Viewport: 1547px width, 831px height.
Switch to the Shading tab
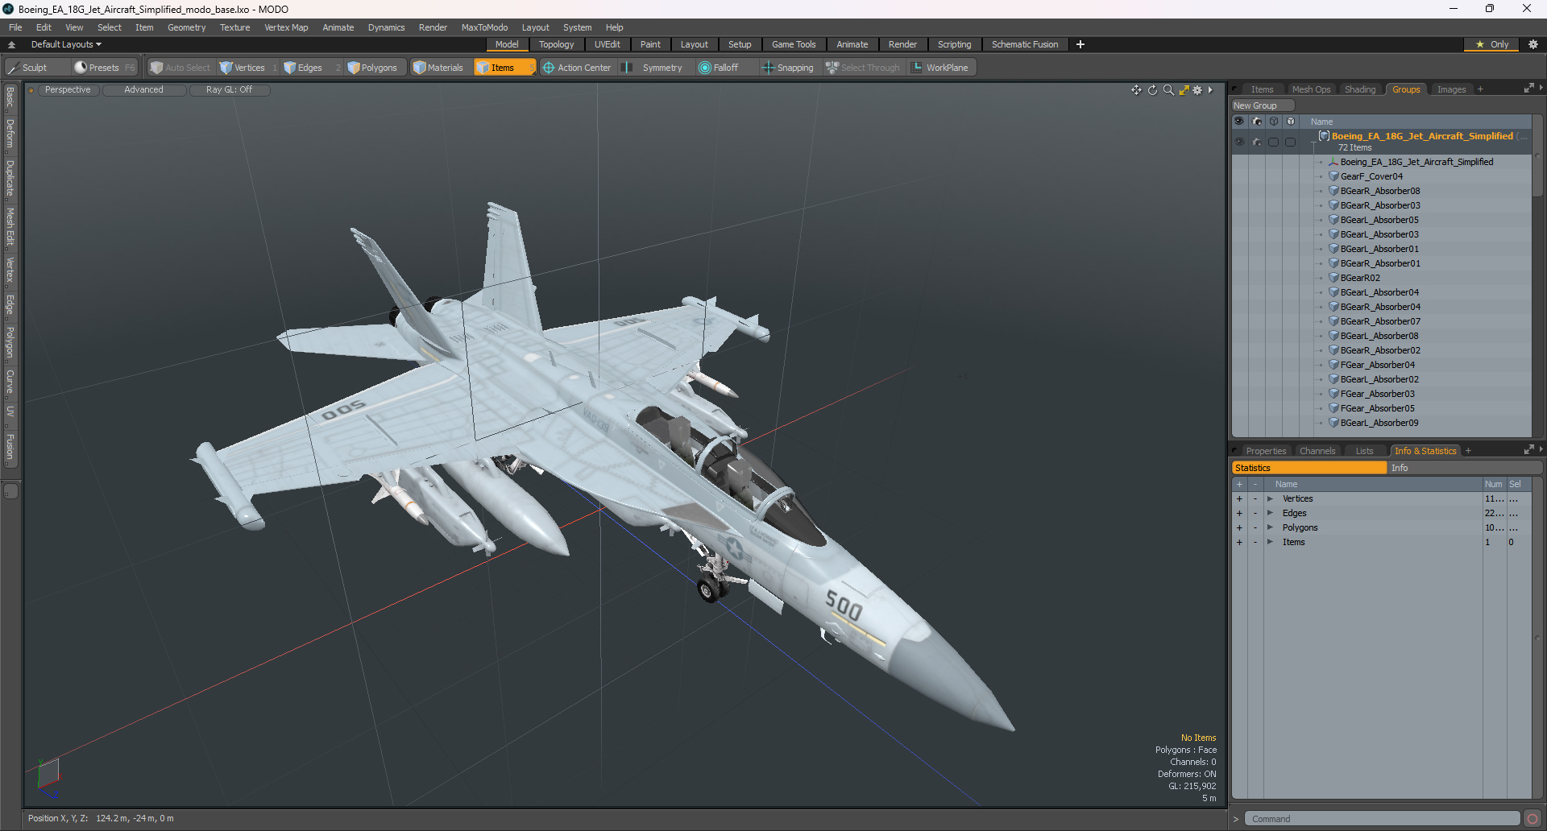point(1360,89)
